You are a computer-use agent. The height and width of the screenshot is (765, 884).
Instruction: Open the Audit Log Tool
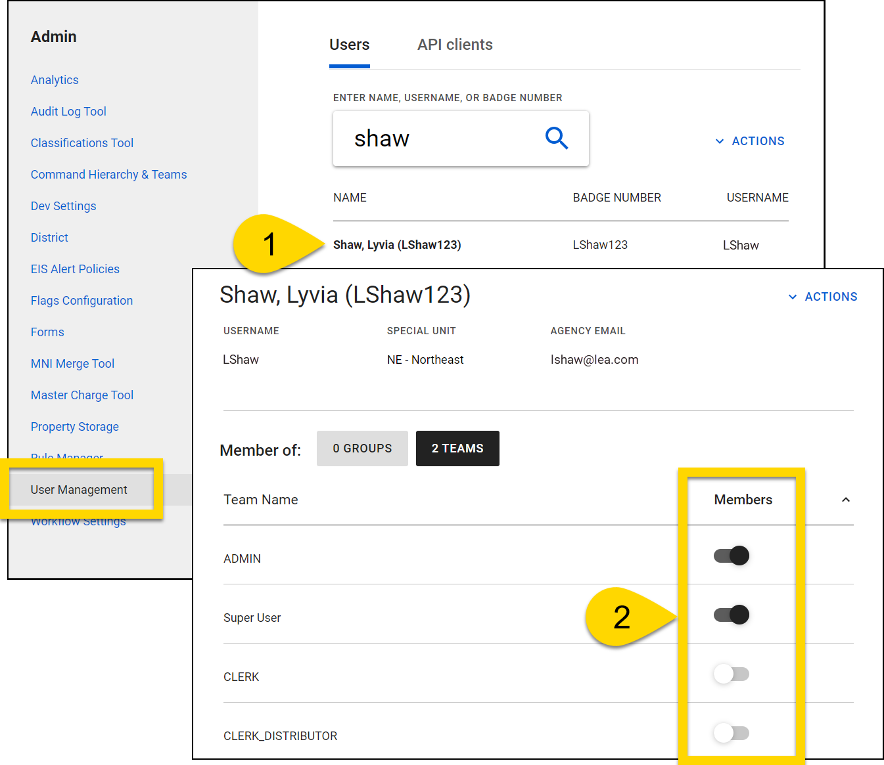tap(68, 111)
